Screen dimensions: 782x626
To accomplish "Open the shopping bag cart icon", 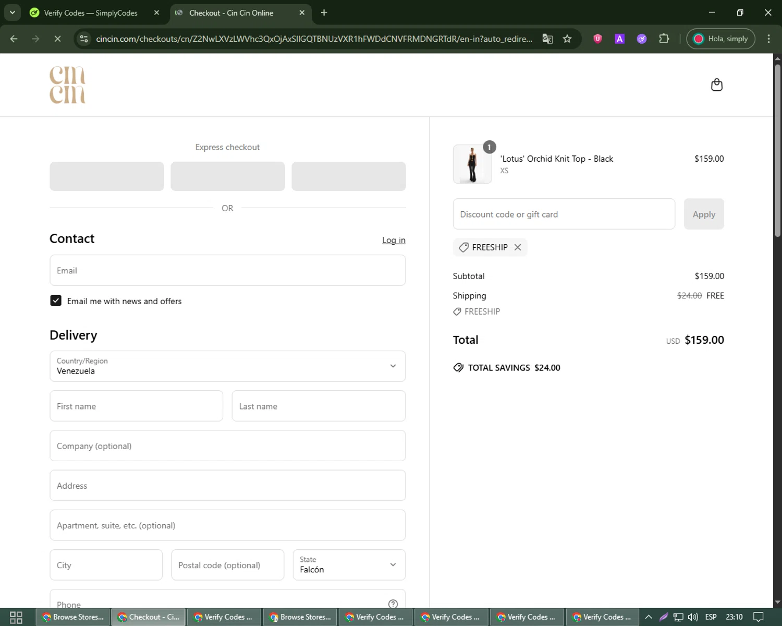I will coord(717,85).
